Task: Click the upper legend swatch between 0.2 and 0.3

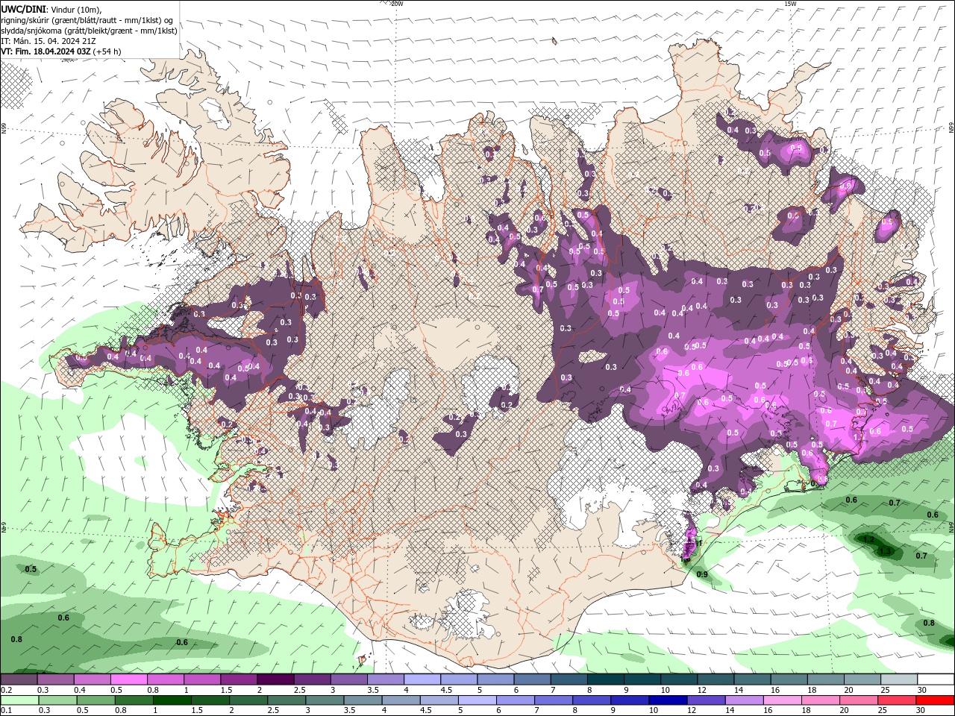Action: (19, 679)
